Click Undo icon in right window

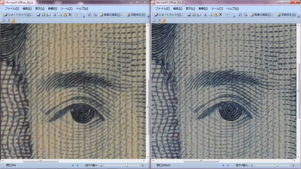click(x=227, y=15)
